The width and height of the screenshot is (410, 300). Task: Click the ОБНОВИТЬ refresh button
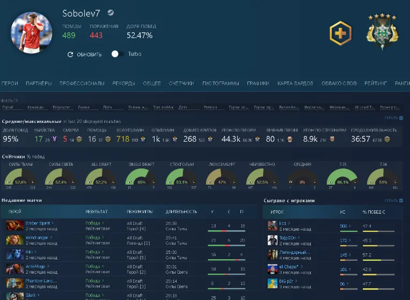84,54
